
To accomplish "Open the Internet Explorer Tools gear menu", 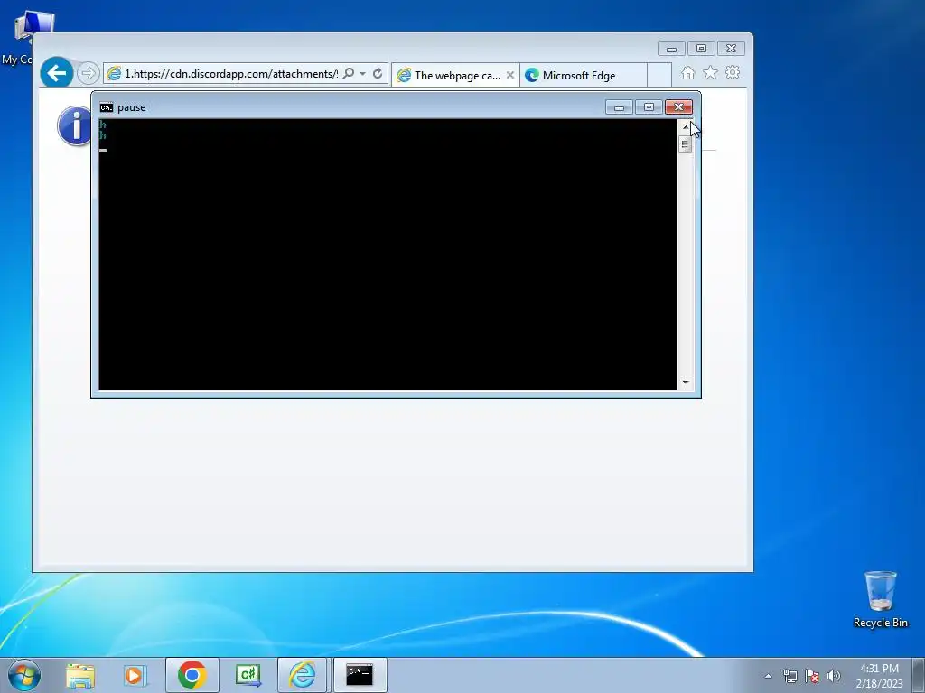I will 733,72.
